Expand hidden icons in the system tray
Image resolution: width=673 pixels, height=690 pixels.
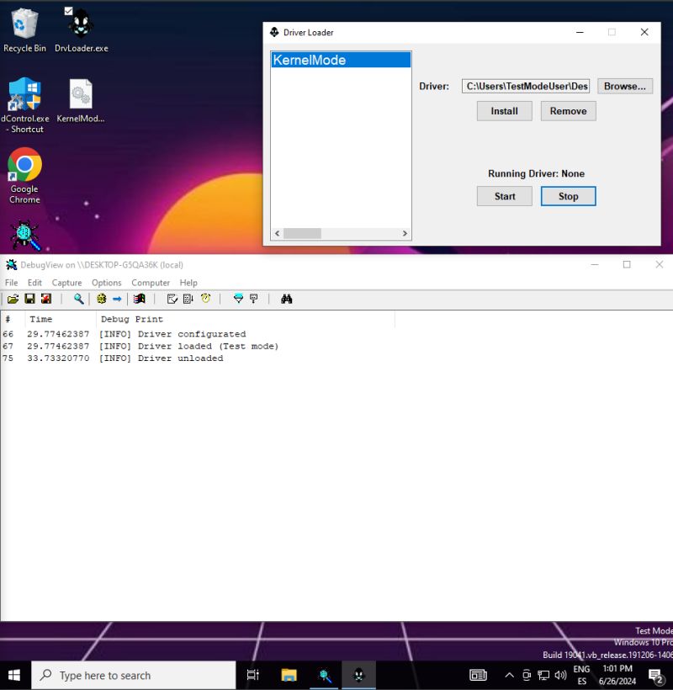coord(509,675)
